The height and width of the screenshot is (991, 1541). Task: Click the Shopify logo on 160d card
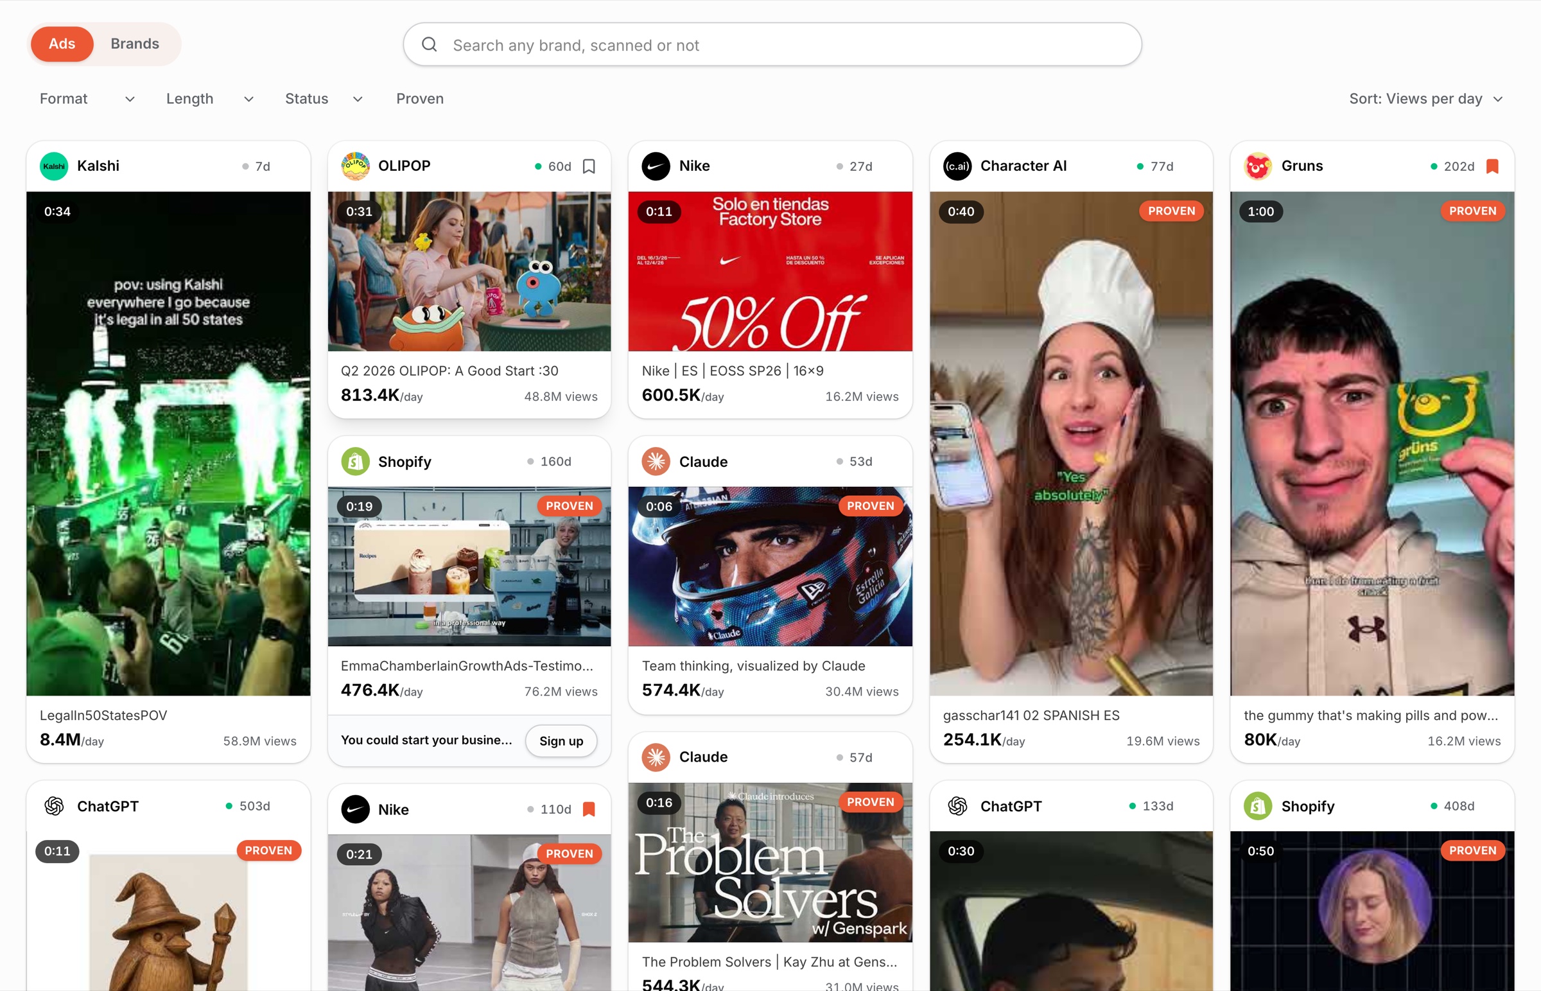[355, 461]
